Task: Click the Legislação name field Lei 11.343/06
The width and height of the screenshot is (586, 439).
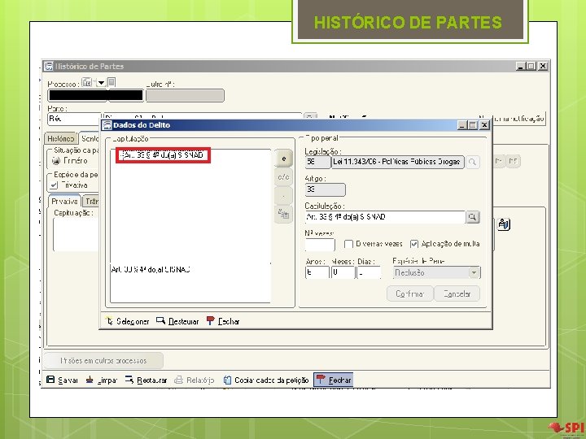Action: click(398, 162)
